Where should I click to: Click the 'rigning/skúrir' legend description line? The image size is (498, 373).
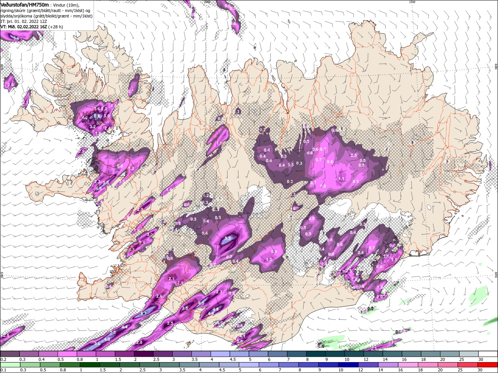(46, 10)
